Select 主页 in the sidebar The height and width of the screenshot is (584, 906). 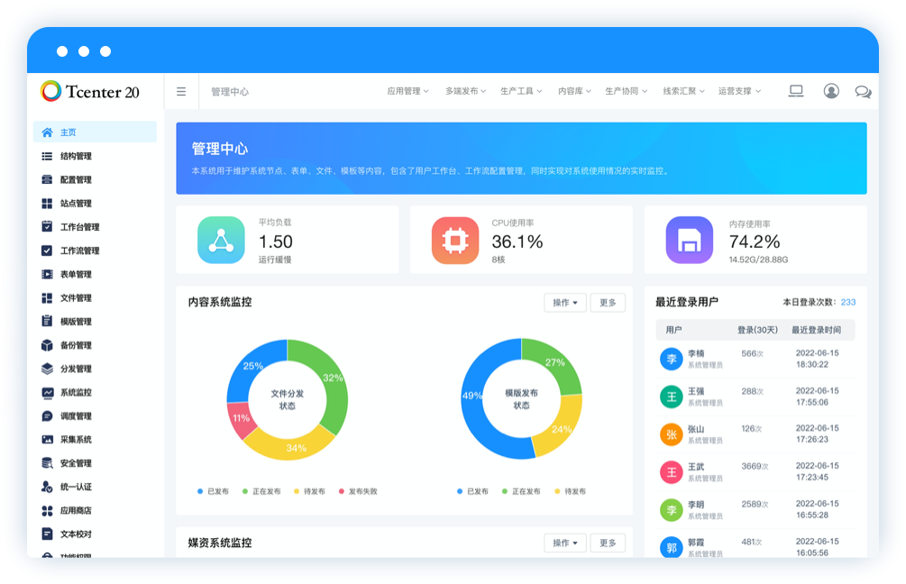[x=69, y=132]
